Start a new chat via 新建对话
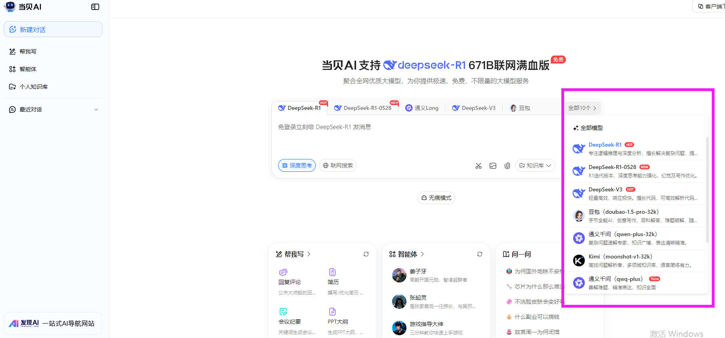Viewport: 725px width, 338px height. 53,29
